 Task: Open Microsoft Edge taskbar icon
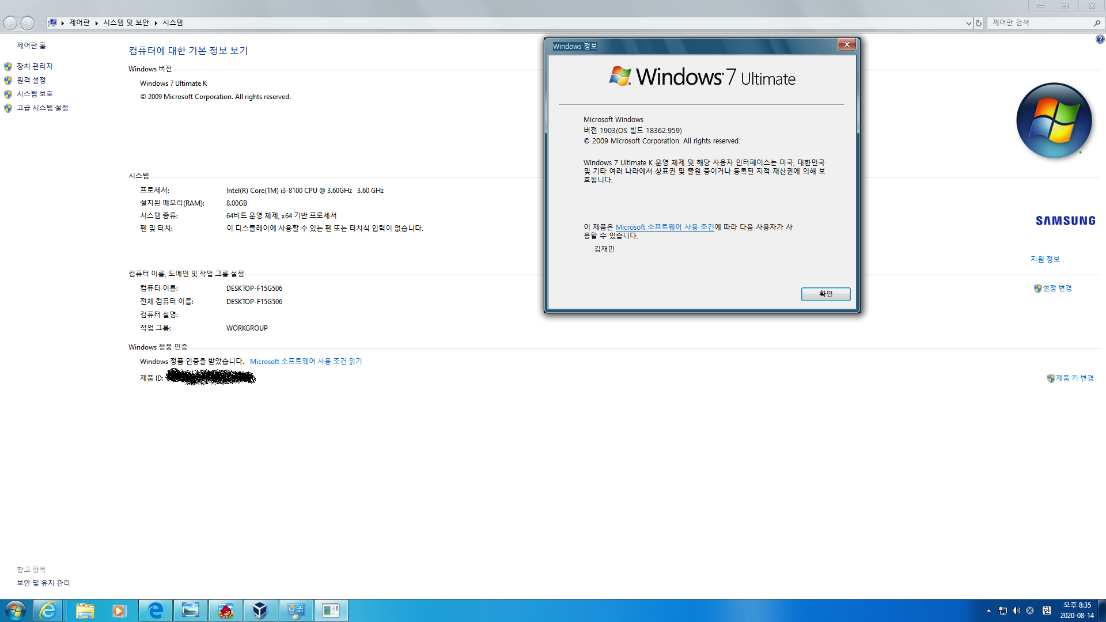156,610
